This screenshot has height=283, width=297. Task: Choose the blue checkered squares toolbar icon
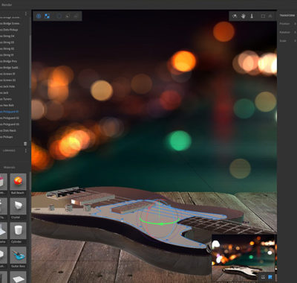pos(47,16)
